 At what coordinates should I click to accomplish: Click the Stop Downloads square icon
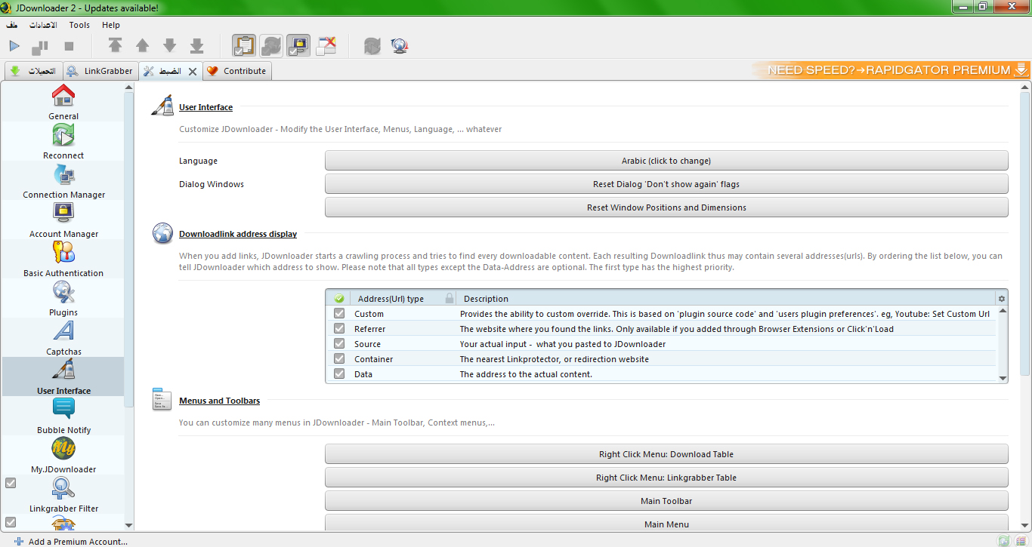point(69,46)
